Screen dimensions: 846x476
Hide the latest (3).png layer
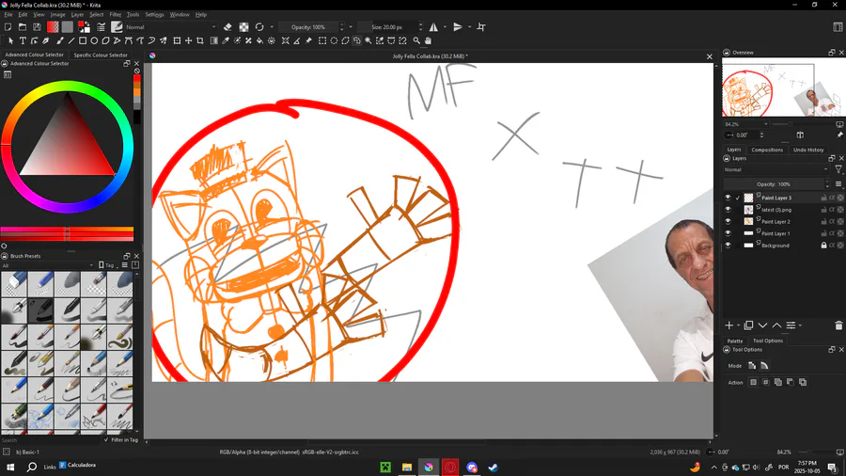pyautogui.click(x=728, y=210)
